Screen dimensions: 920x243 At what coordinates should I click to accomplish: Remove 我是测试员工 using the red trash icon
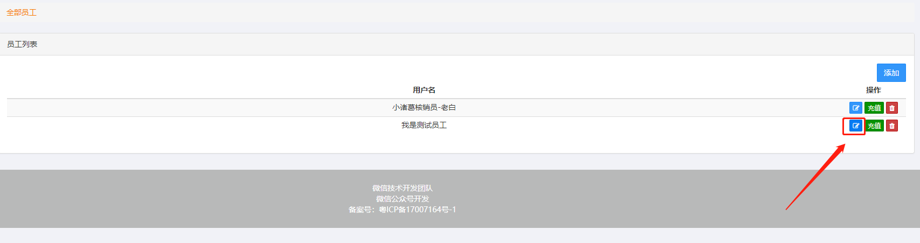[892, 126]
